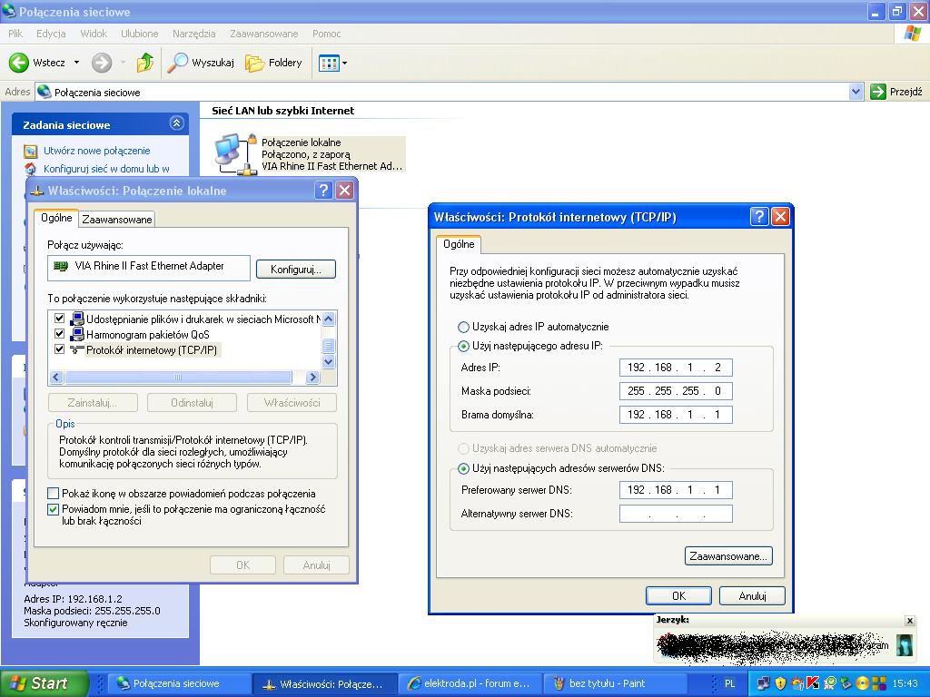Click the Alternatywny serwer DNS field
The image size is (930, 697).
pyautogui.click(x=676, y=514)
